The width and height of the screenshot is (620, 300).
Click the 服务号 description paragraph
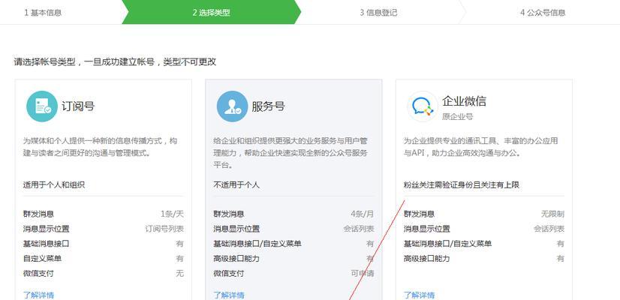pos(290,153)
